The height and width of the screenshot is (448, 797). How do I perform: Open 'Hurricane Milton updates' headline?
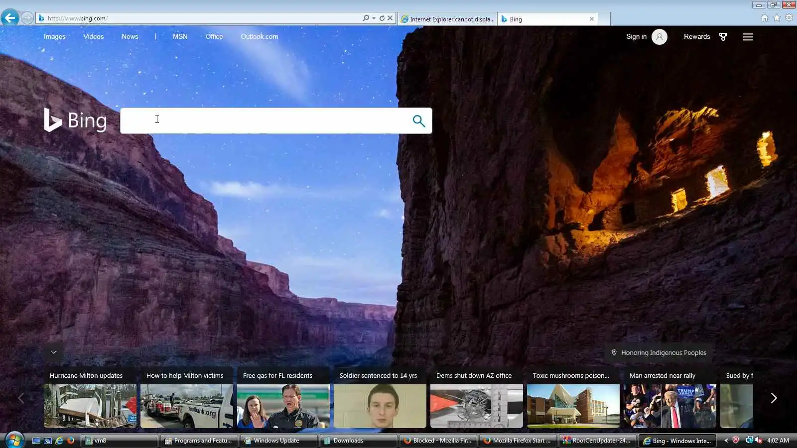coord(86,375)
